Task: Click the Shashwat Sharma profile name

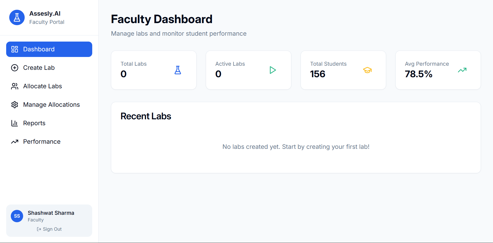Action: pyautogui.click(x=51, y=213)
